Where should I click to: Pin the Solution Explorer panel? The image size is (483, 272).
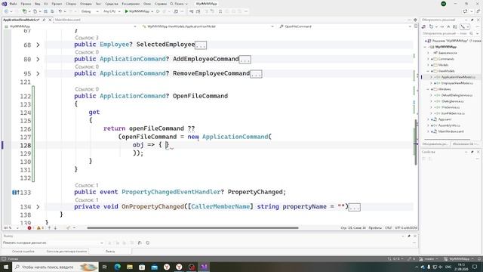472,20
